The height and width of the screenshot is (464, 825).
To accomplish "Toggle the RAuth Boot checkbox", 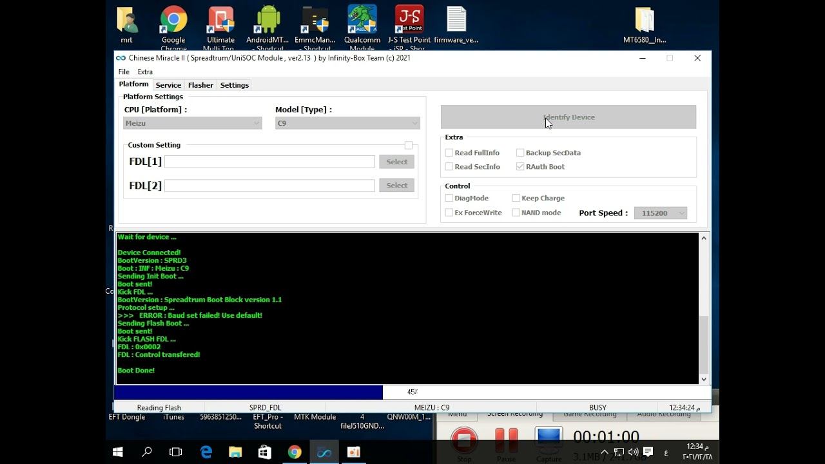I will point(520,166).
